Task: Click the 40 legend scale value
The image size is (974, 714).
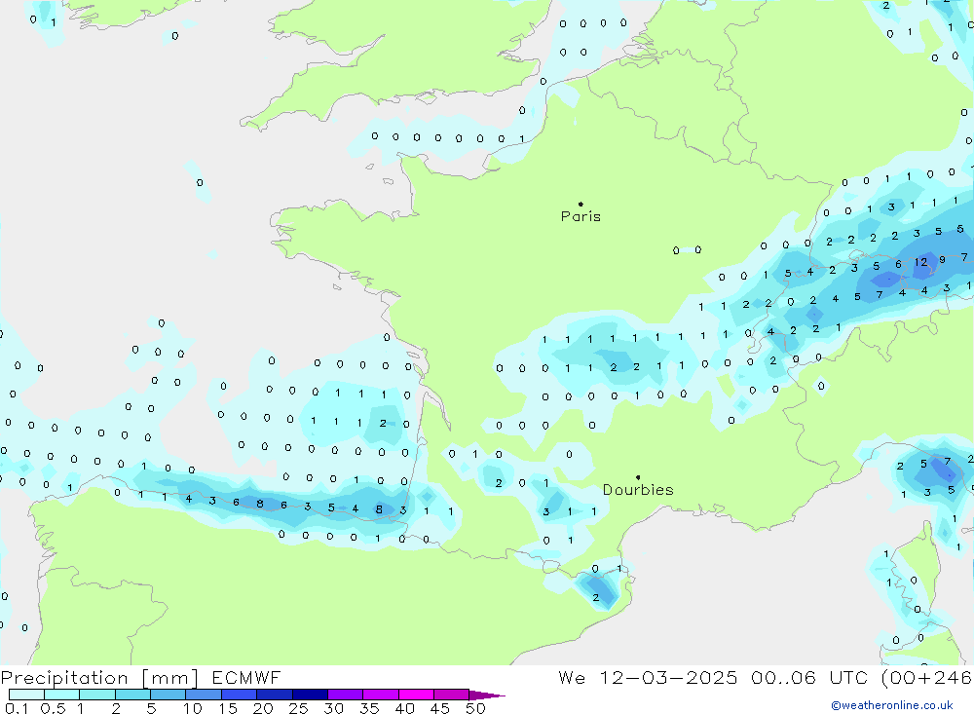Action: [404, 708]
